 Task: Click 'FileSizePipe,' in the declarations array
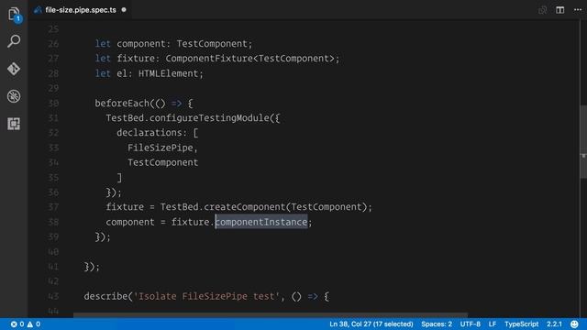(162, 148)
